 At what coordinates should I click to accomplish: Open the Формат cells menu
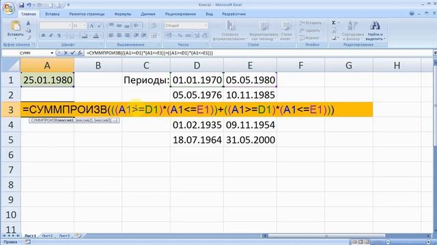coord(310,38)
